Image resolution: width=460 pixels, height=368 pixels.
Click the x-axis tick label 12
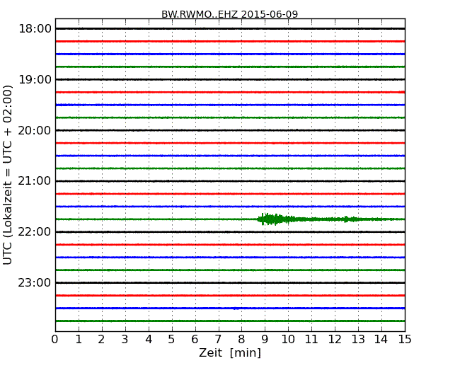point(335,340)
